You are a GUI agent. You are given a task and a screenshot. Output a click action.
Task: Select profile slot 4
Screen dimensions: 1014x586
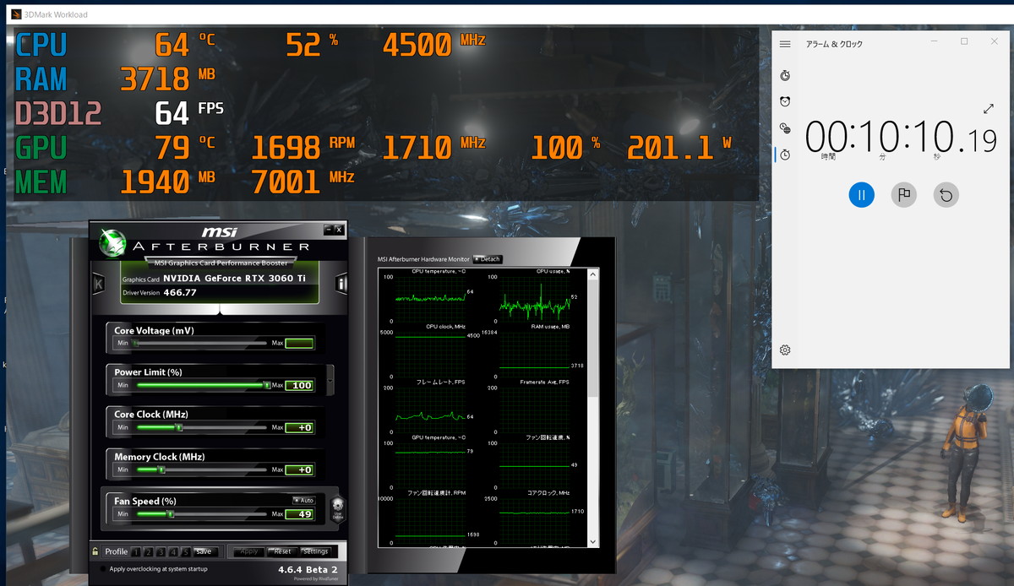(172, 552)
